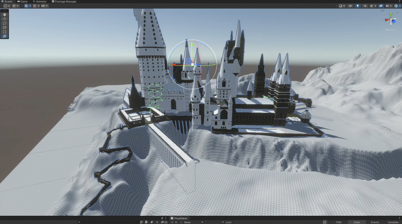Open the grid snapping dropdown arrow
This screenshot has height=224, width=402.
pos(38,6)
